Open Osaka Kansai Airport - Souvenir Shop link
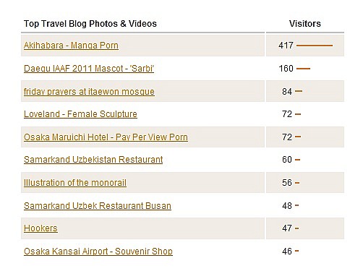 point(98,252)
